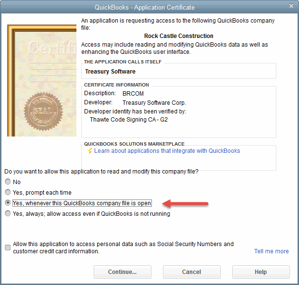Click "Treasury Software Corp." developer value

click(x=154, y=103)
